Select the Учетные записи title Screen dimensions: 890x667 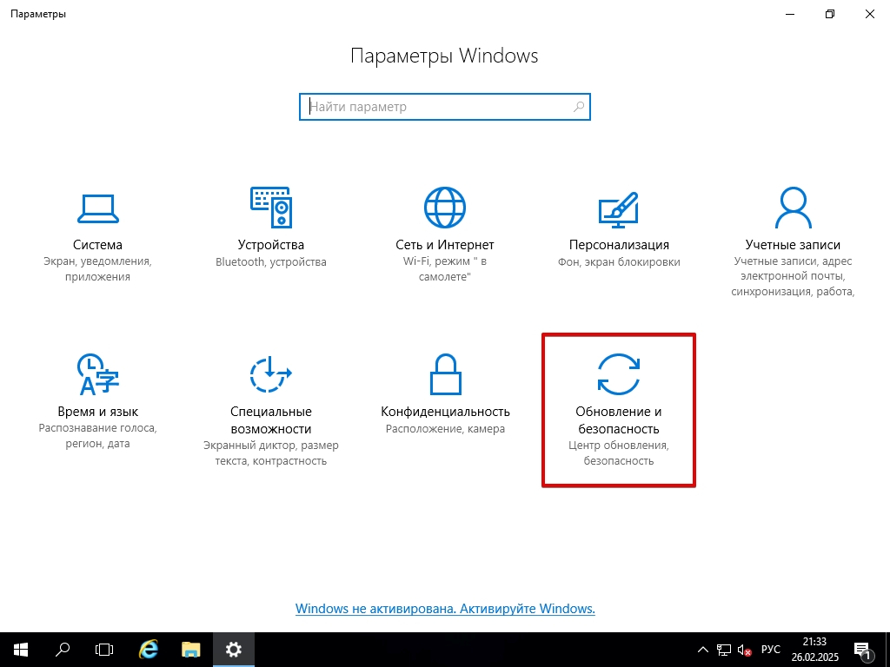tap(793, 244)
